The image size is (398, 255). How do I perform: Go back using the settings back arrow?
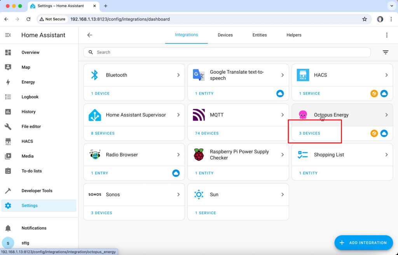90,35
